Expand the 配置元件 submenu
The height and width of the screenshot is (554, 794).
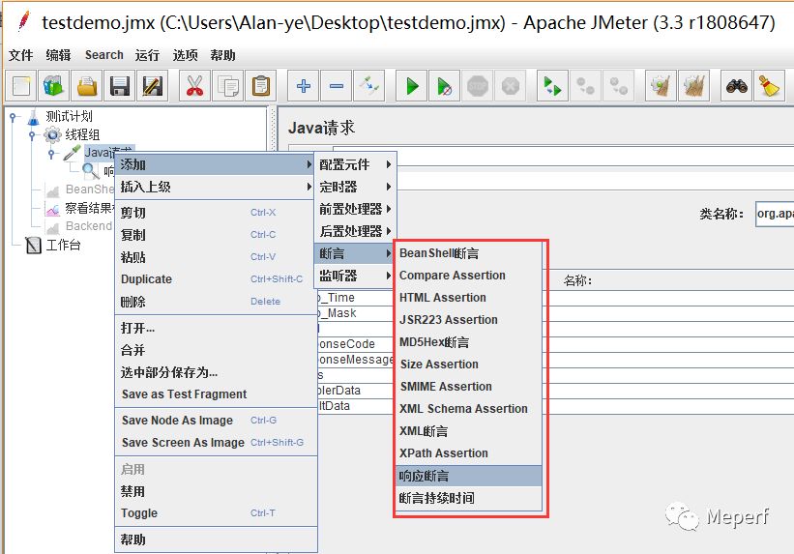point(355,164)
